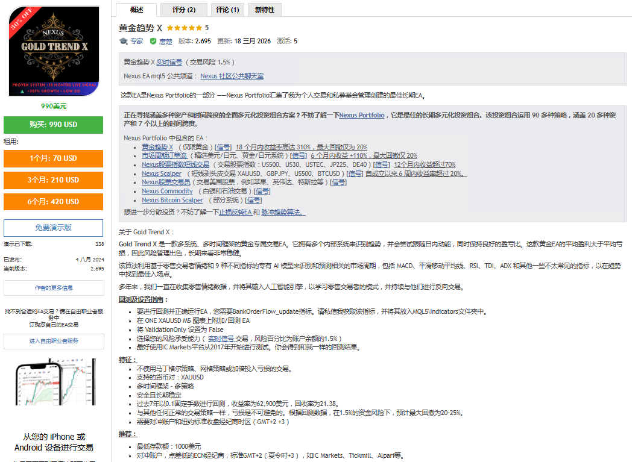Rent for 1个月: 70 USD
The width and height of the screenshot is (632, 462).
pos(53,158)
